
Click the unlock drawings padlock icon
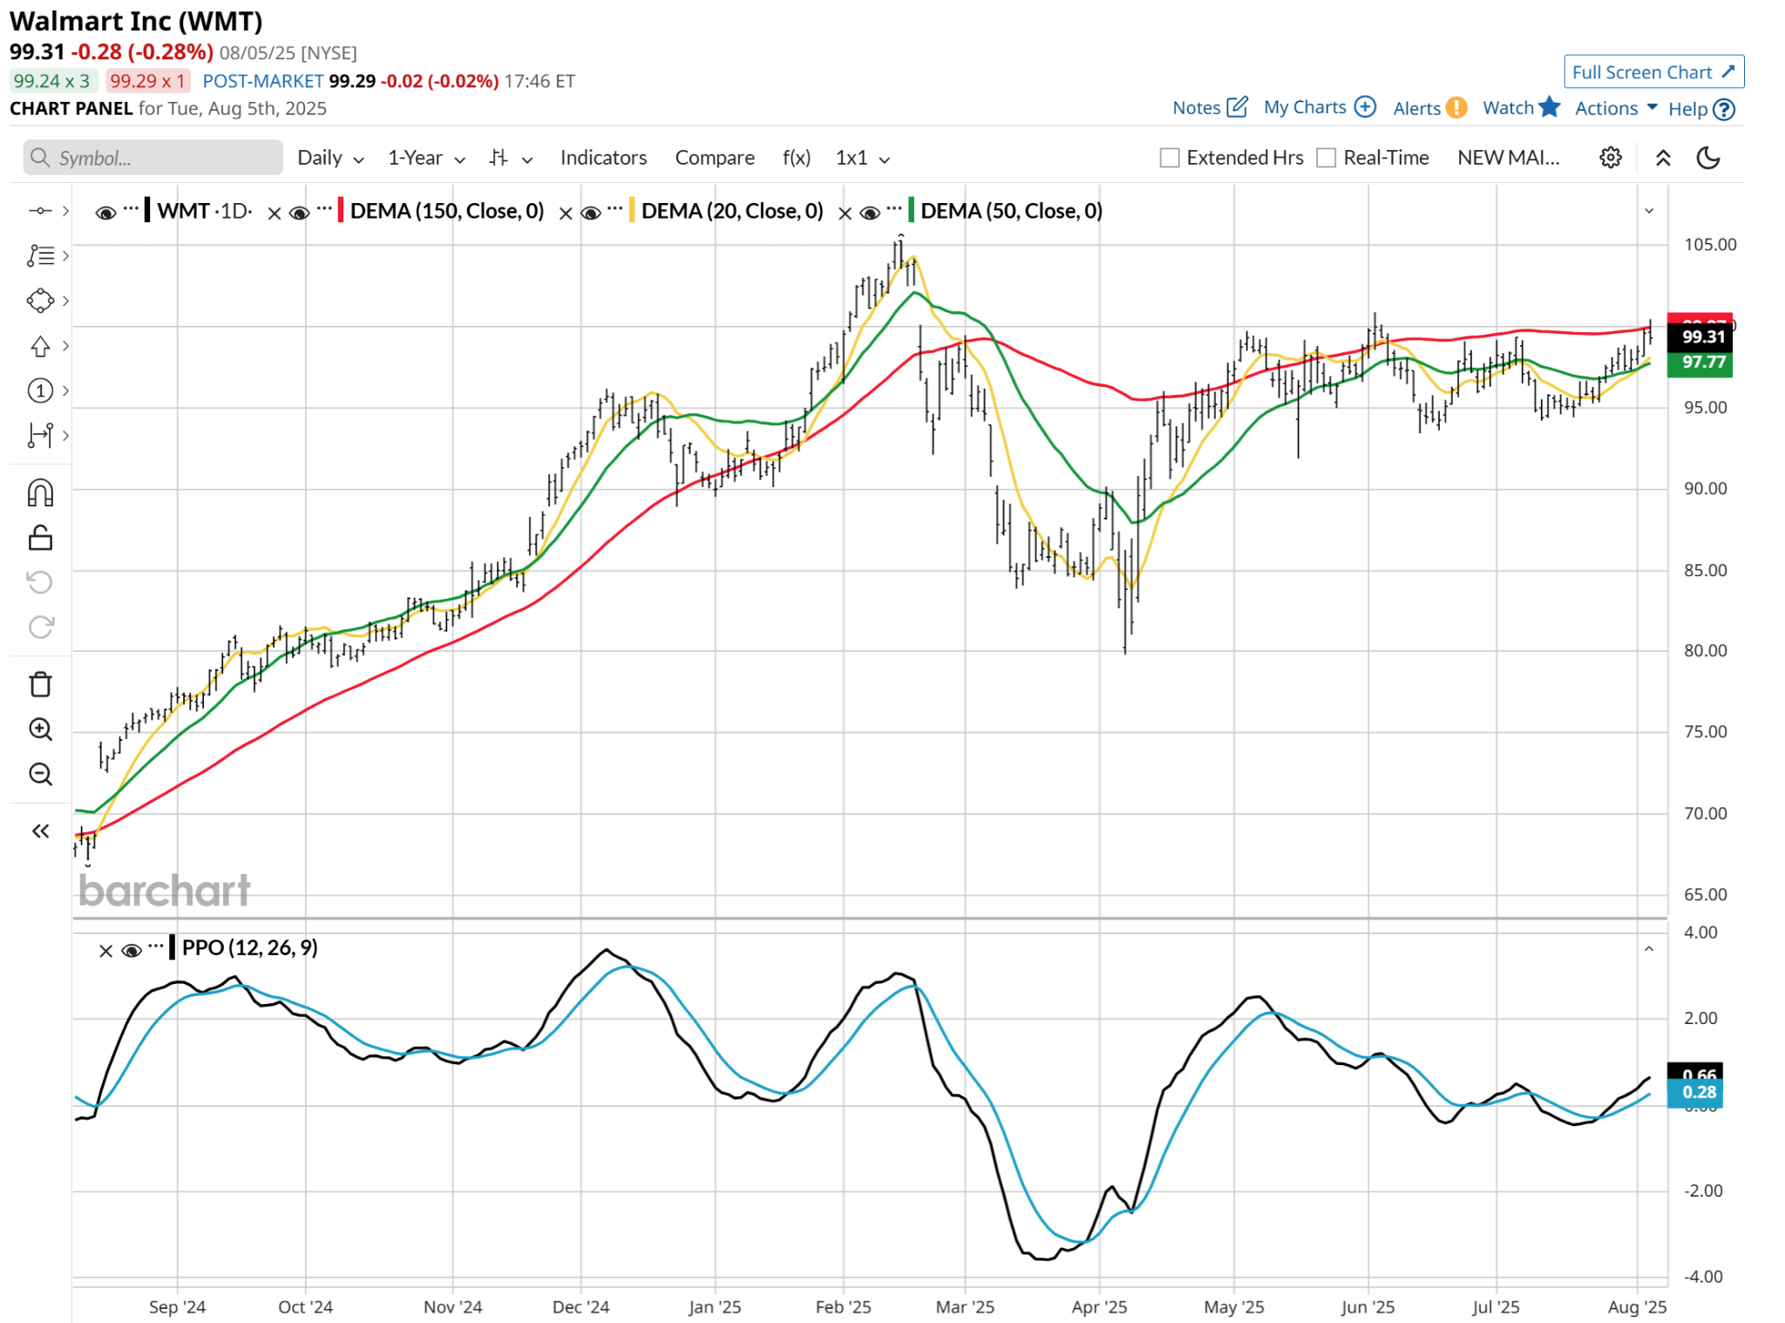(x=40, y=538)
